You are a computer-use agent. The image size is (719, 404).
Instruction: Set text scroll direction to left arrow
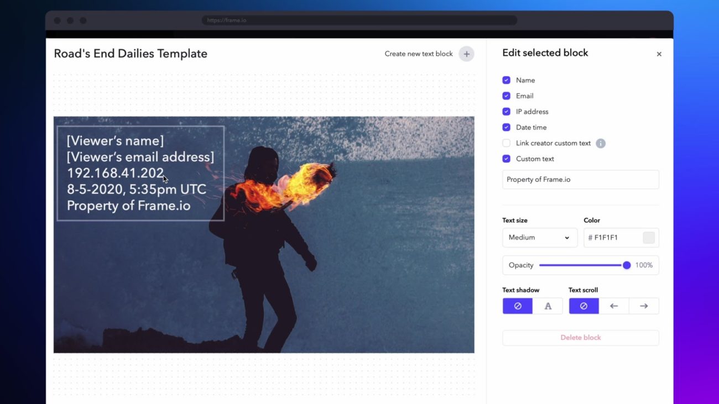click(613, 306)
